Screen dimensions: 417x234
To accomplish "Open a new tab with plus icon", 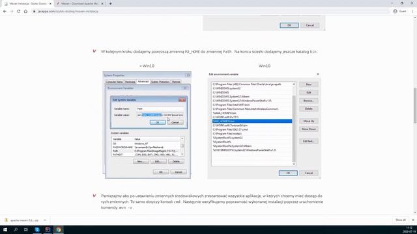I will (110, 4).
